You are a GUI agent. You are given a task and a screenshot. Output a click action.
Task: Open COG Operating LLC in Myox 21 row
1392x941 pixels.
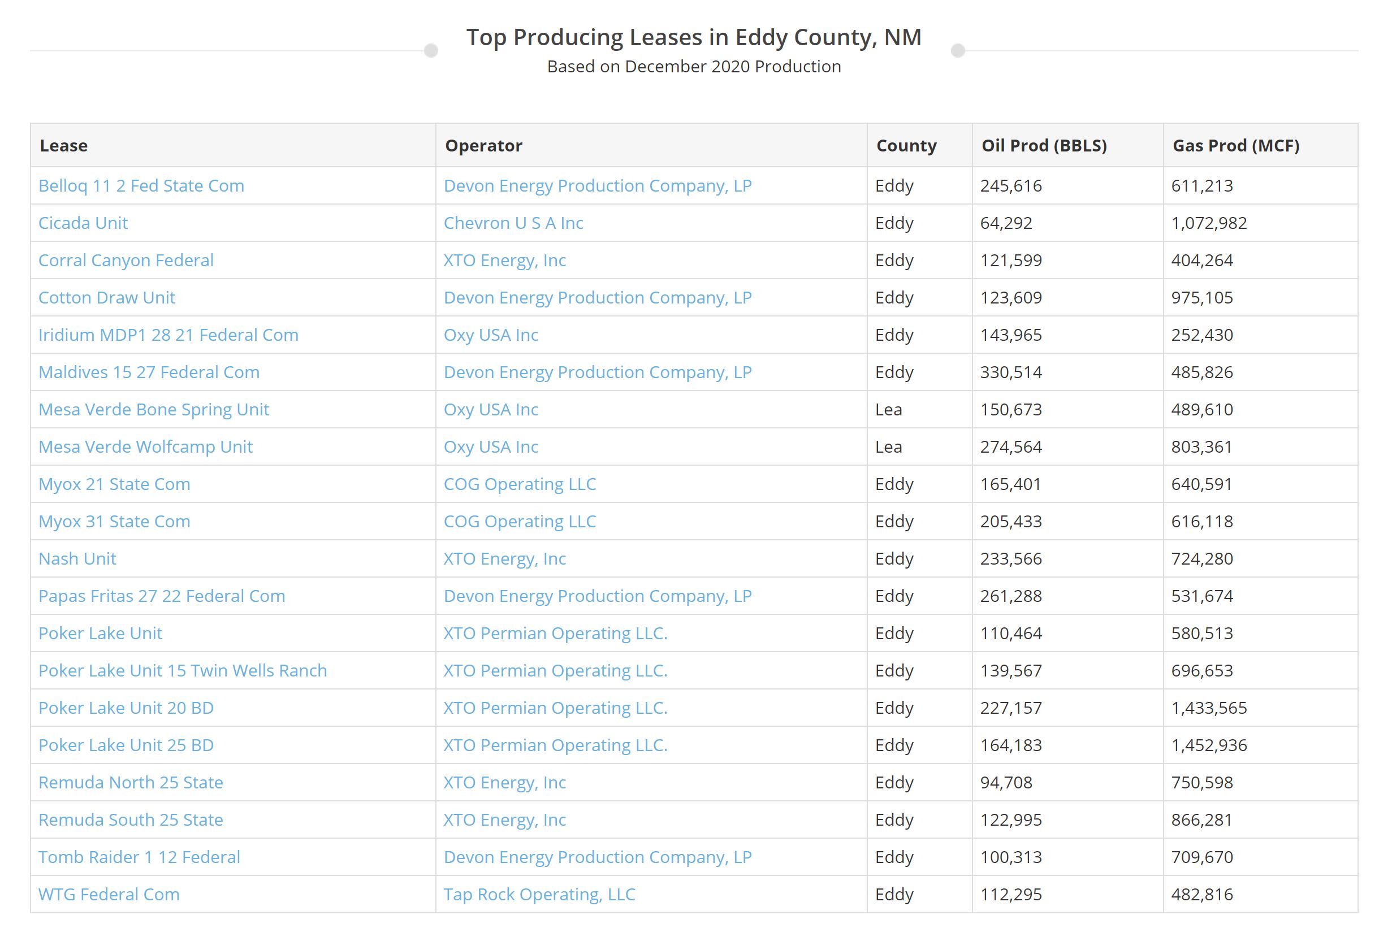click(520, 484)
